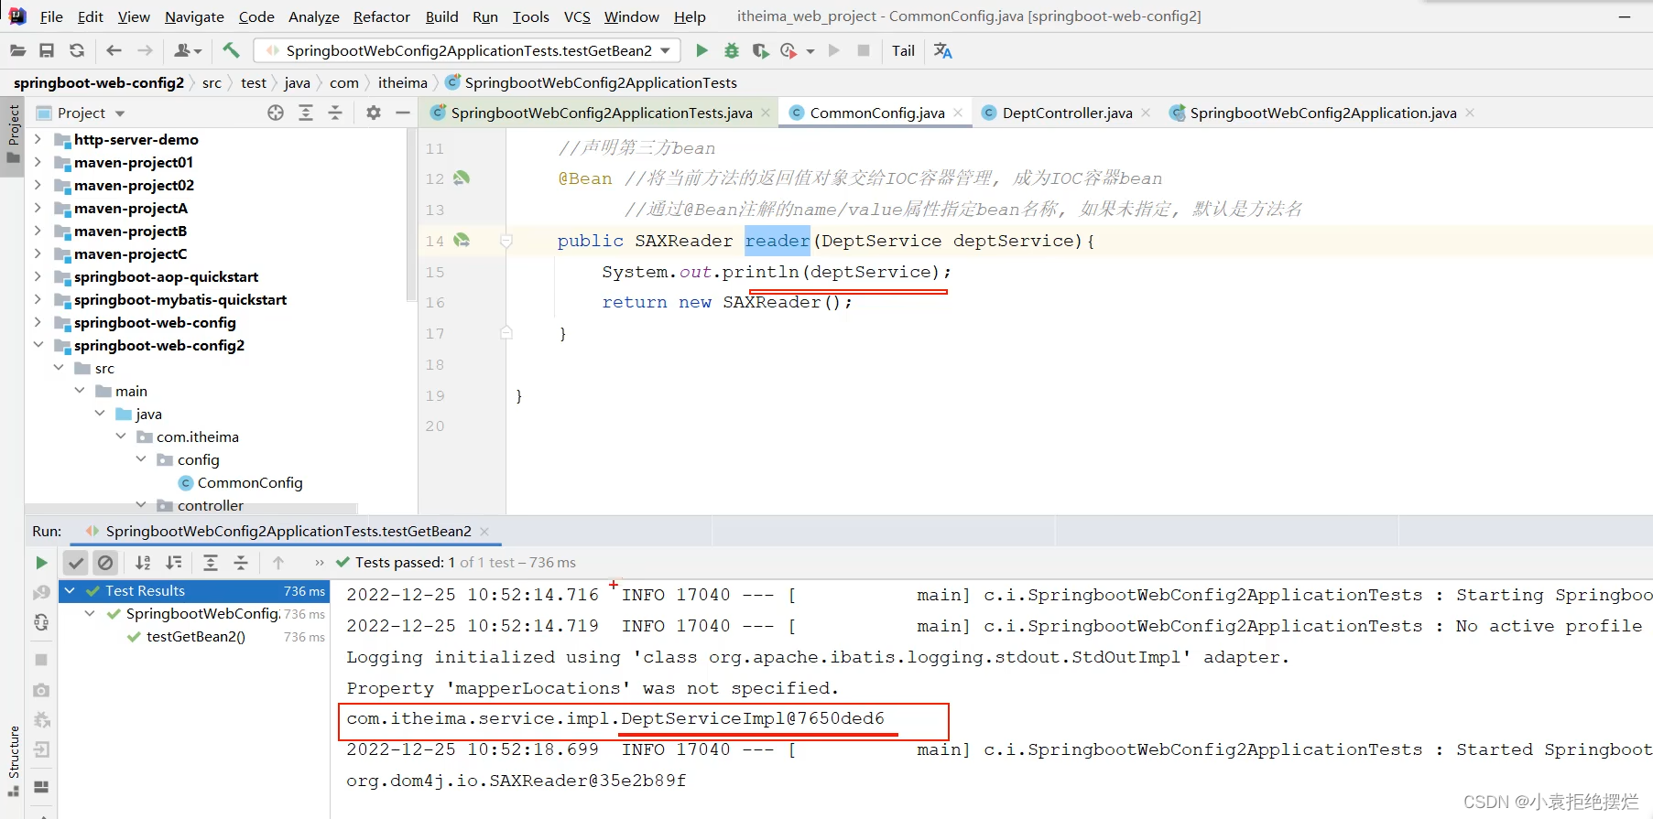Open the run configuration dropdown

(x=665, y=51)
